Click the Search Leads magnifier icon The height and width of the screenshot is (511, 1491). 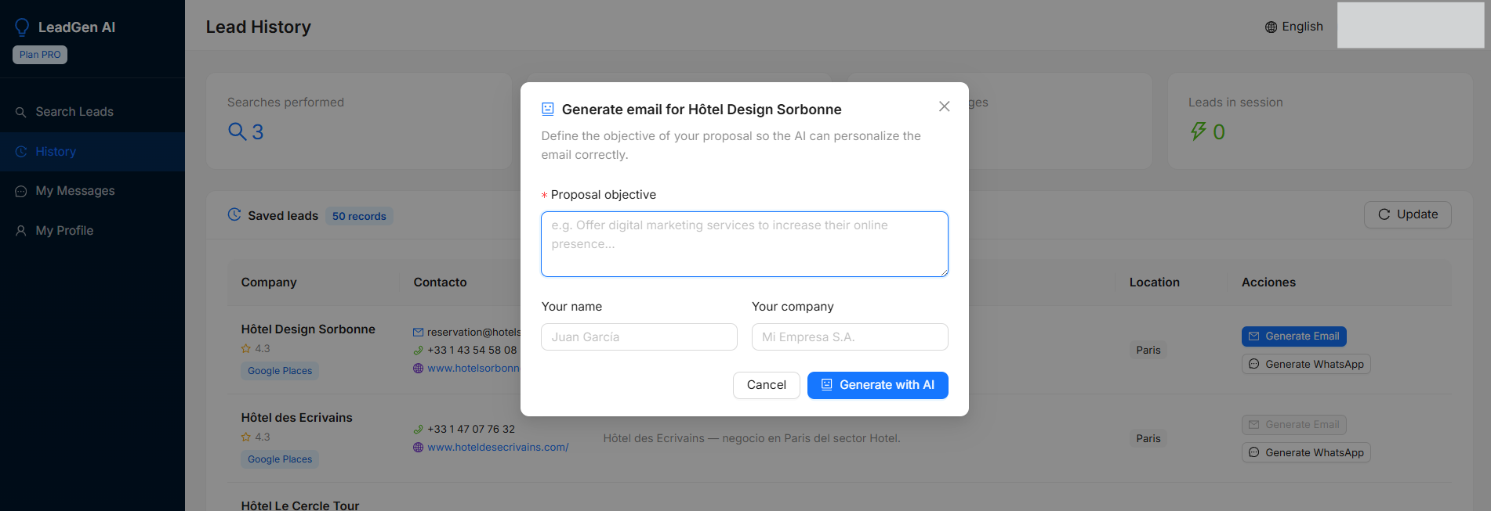tap(21, 113)
